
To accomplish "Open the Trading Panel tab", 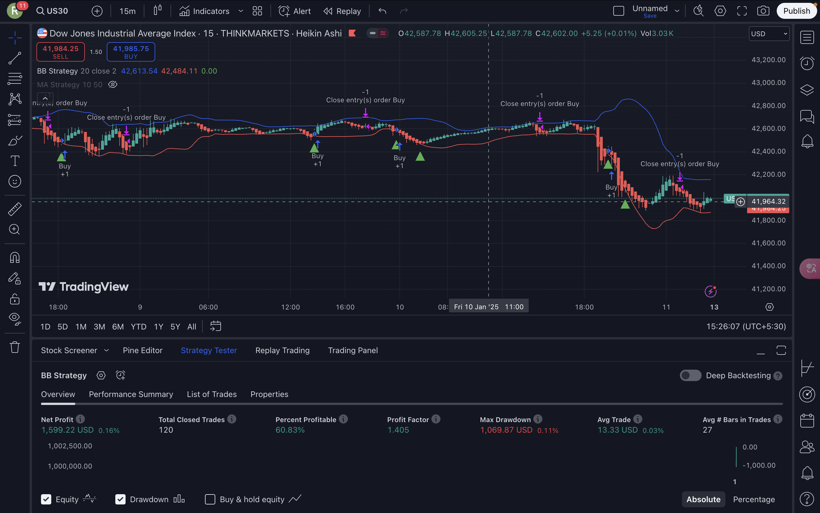I will (x=353, y=350).
